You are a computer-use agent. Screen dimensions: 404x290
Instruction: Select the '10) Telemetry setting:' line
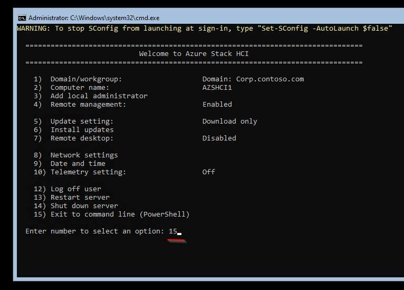pos(80,172)
